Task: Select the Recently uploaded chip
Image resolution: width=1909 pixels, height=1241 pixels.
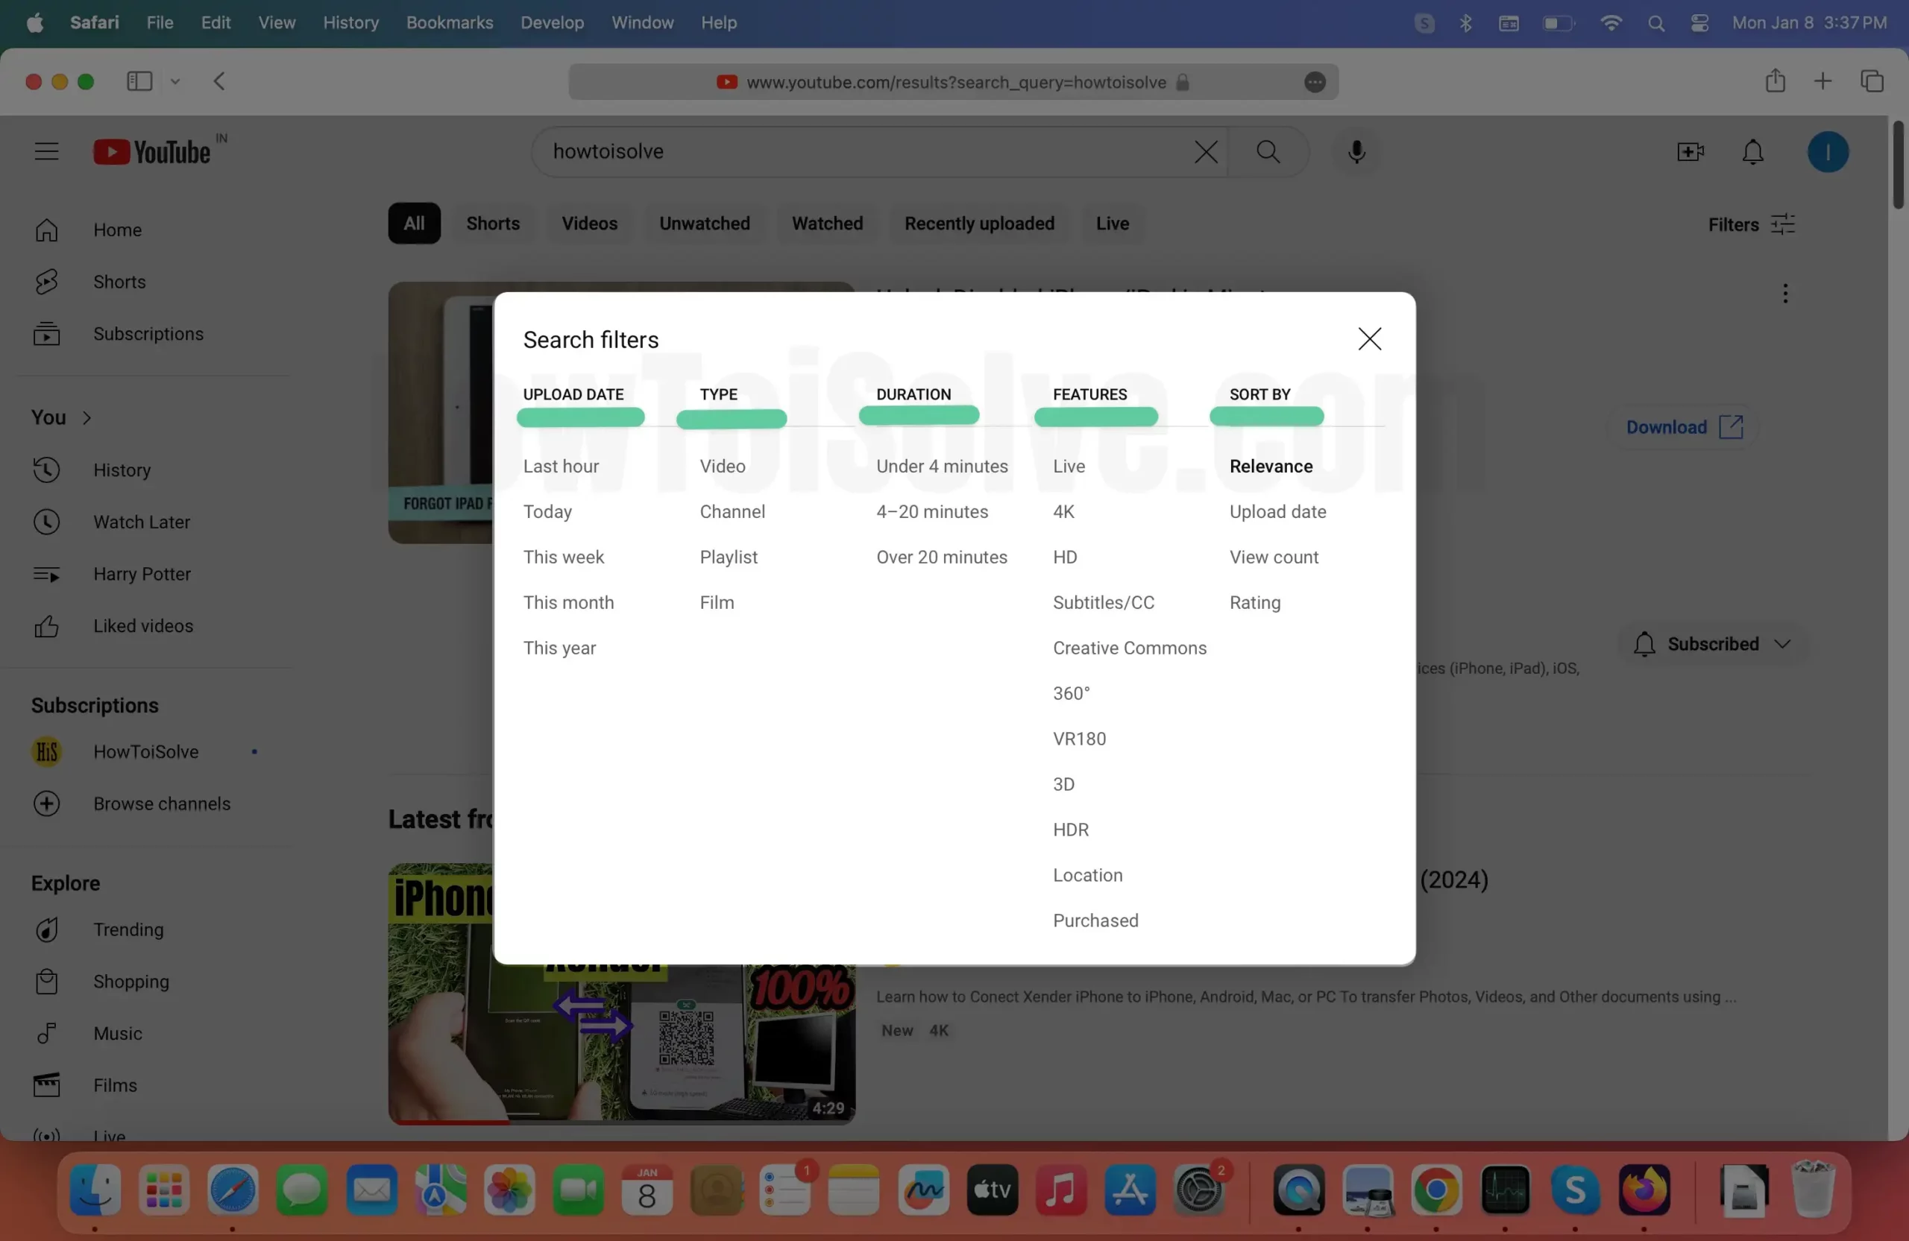Action: tap(978, 224)
